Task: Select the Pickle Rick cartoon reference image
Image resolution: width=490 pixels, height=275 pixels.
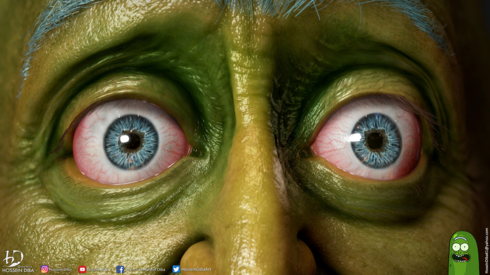Action: tap(463, 252)
